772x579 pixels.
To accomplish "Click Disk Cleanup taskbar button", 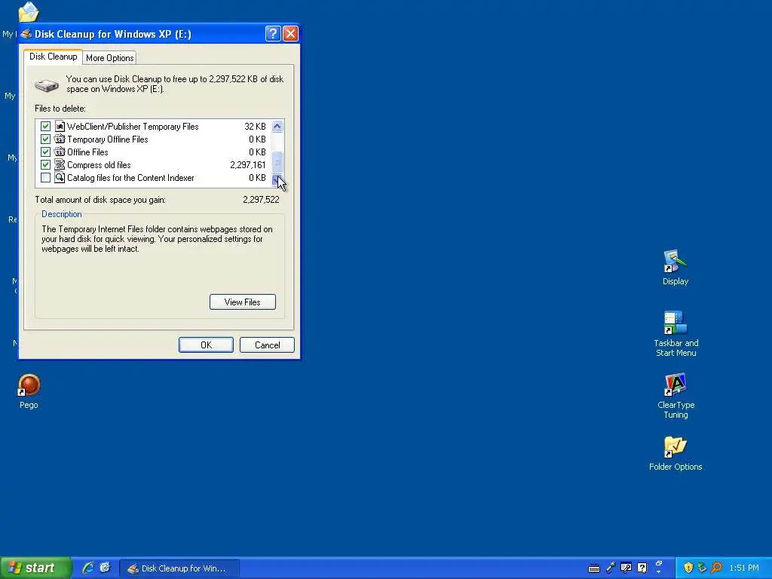I will pyautogui.click(x=179, y=568).
